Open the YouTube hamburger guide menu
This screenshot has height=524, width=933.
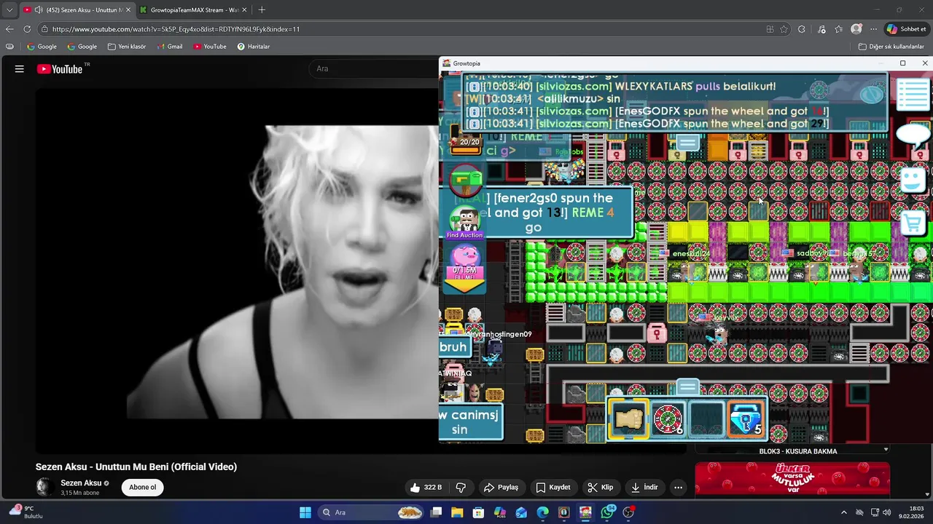click(x=20, y=69)
